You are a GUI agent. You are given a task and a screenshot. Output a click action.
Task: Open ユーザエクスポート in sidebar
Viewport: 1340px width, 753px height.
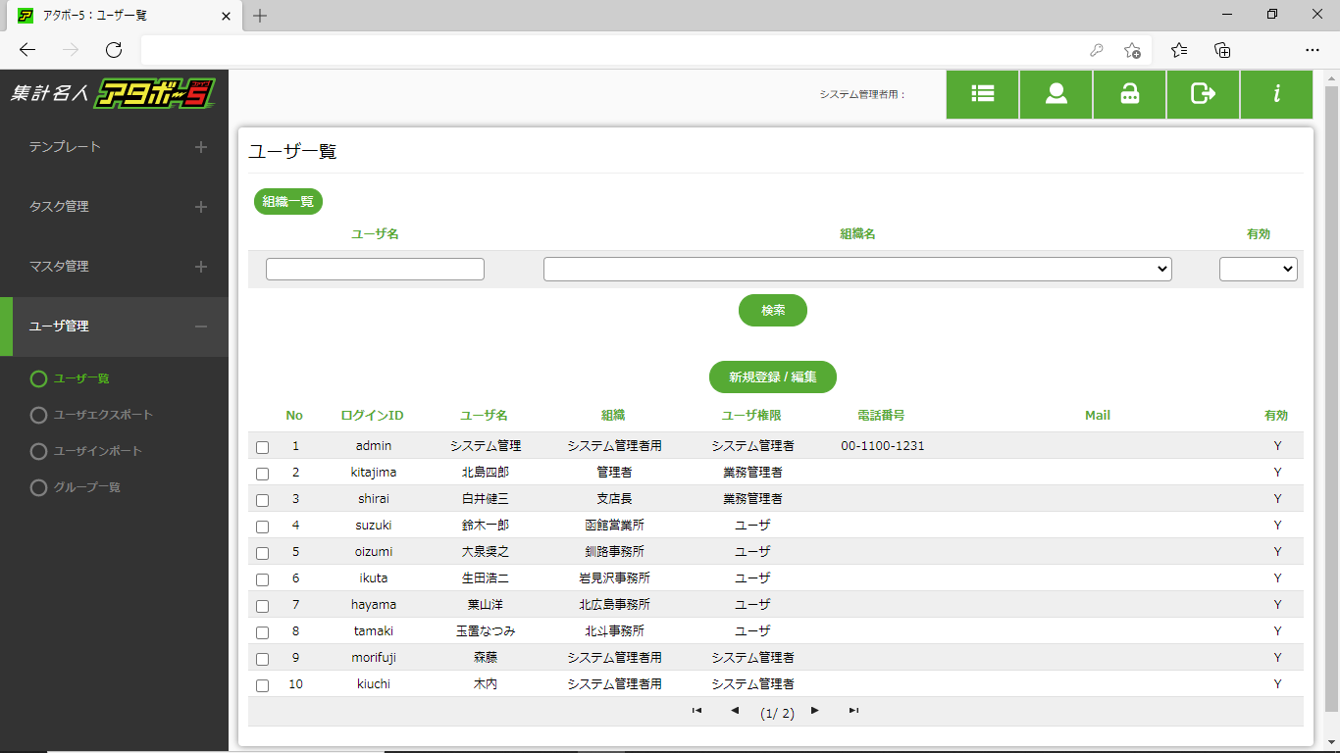(103, 415)
